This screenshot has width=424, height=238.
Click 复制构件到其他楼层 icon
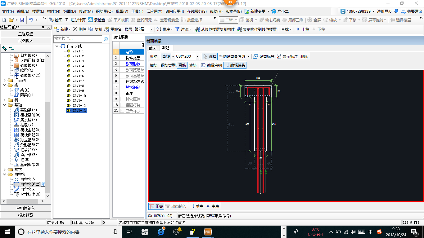[x=257, y=29]
